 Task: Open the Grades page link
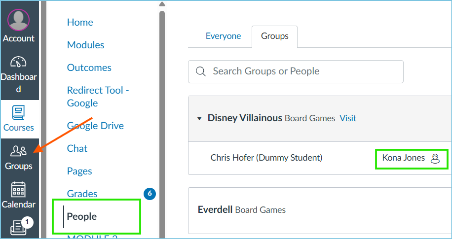coord(82,194)
